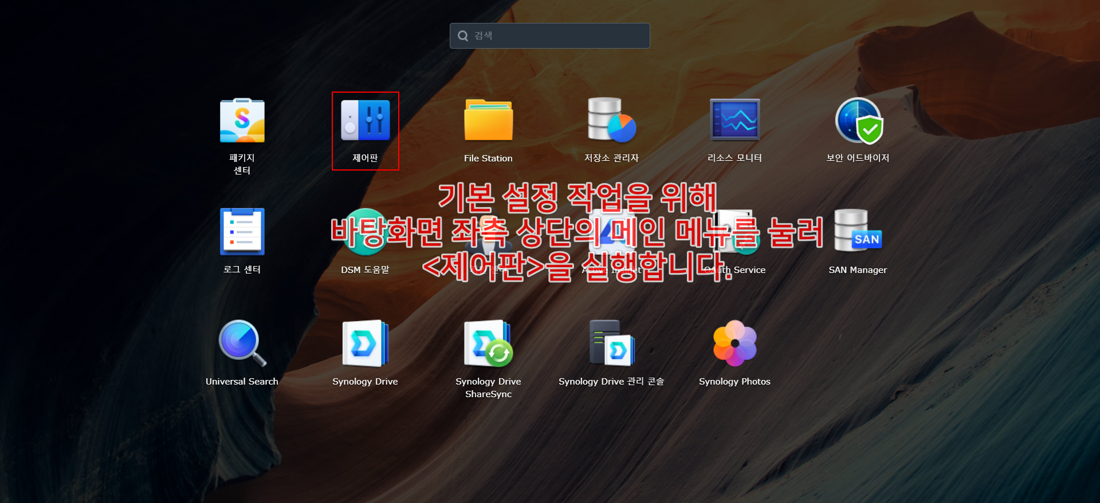Open 보안 어드바이저 (Security Advisor)

pos(858,121)
